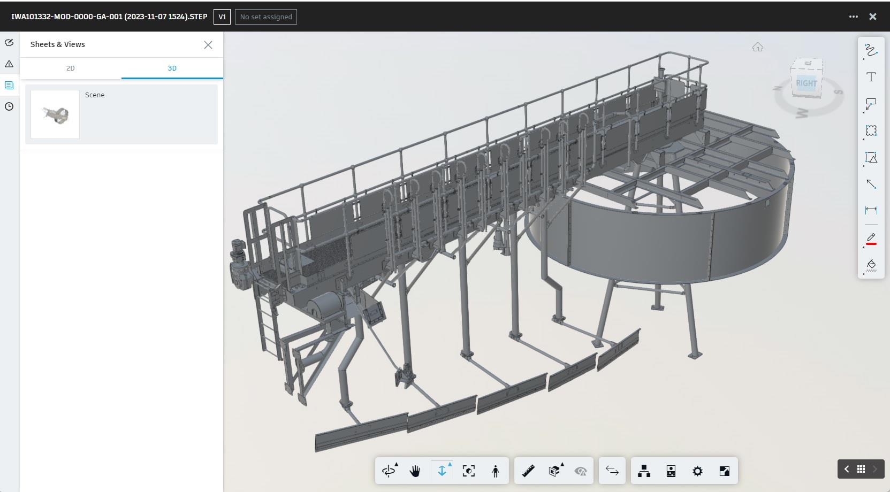Toggle full screen view mode

click(724, 471)
